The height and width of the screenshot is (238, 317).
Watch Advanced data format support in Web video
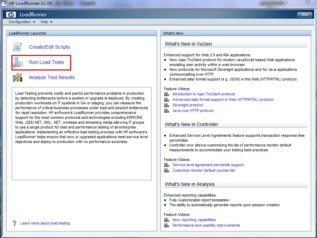point(223,99)
